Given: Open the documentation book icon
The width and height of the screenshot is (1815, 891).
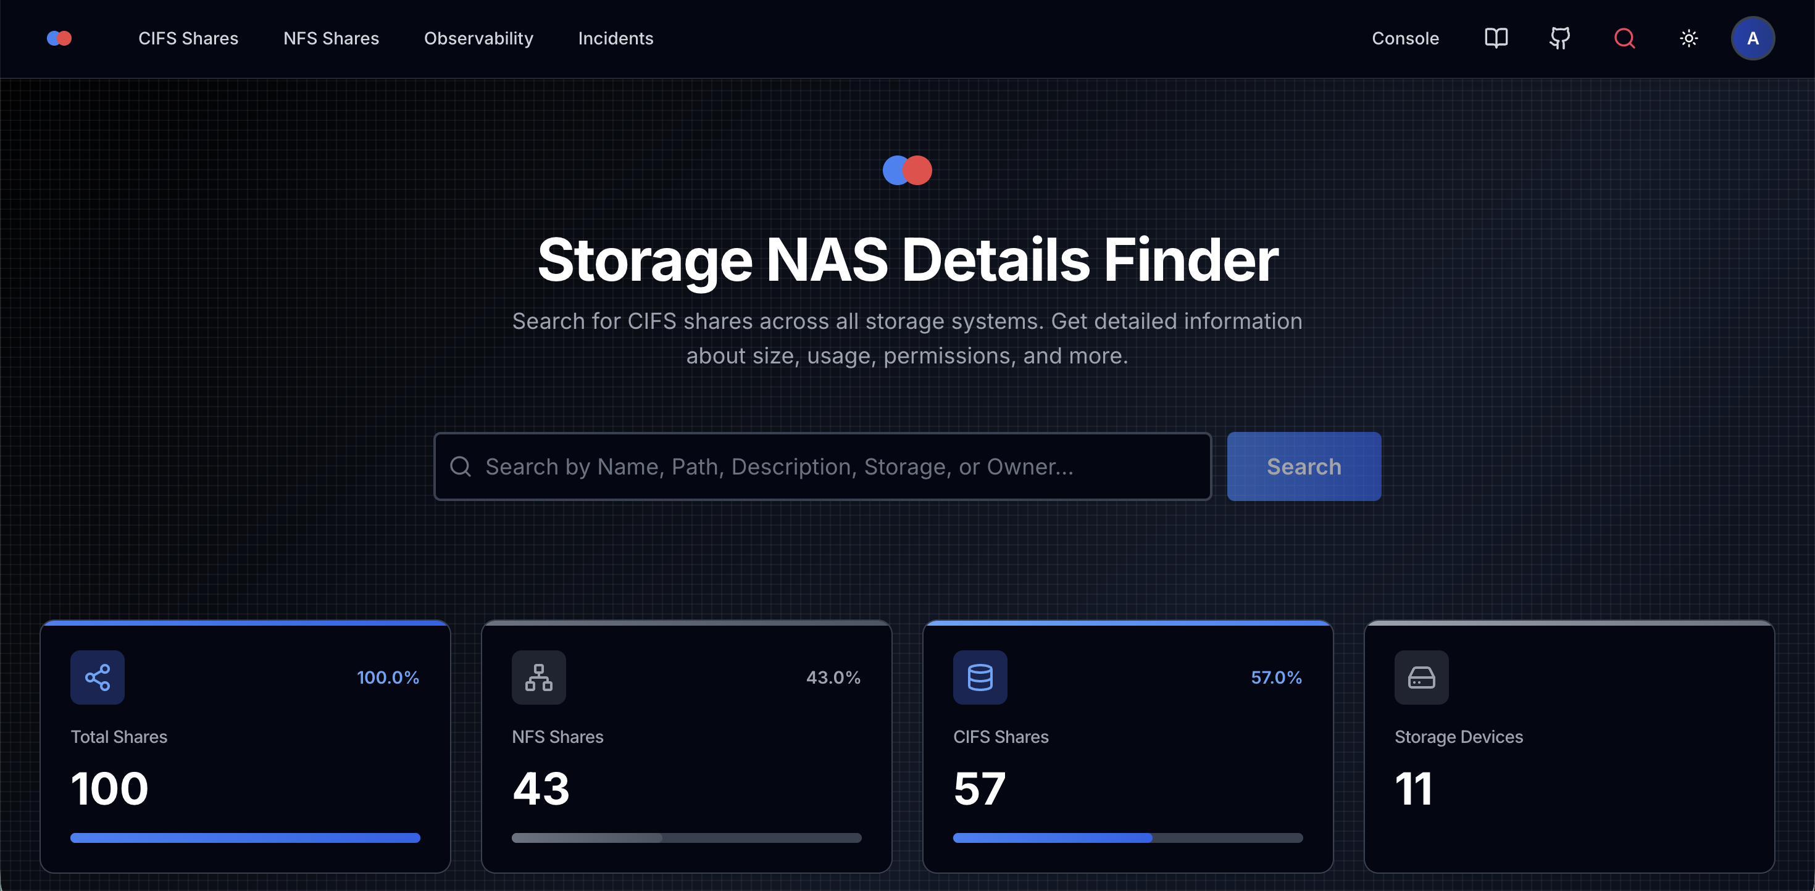Looking at the screenshot, I should (1496, 38).
